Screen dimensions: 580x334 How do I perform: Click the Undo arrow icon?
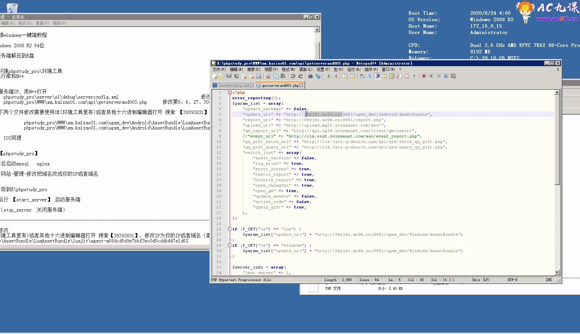293,76
